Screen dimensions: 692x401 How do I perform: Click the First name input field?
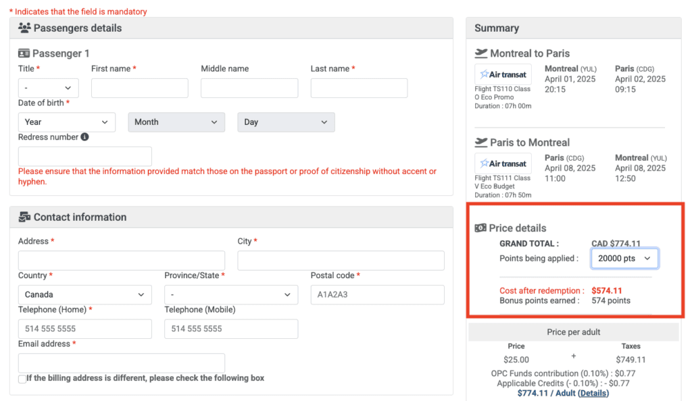139,88
